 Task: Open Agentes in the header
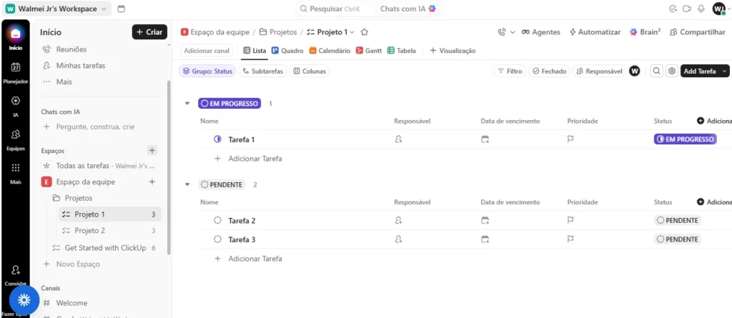pyautogui.click(x=540, y=32)
